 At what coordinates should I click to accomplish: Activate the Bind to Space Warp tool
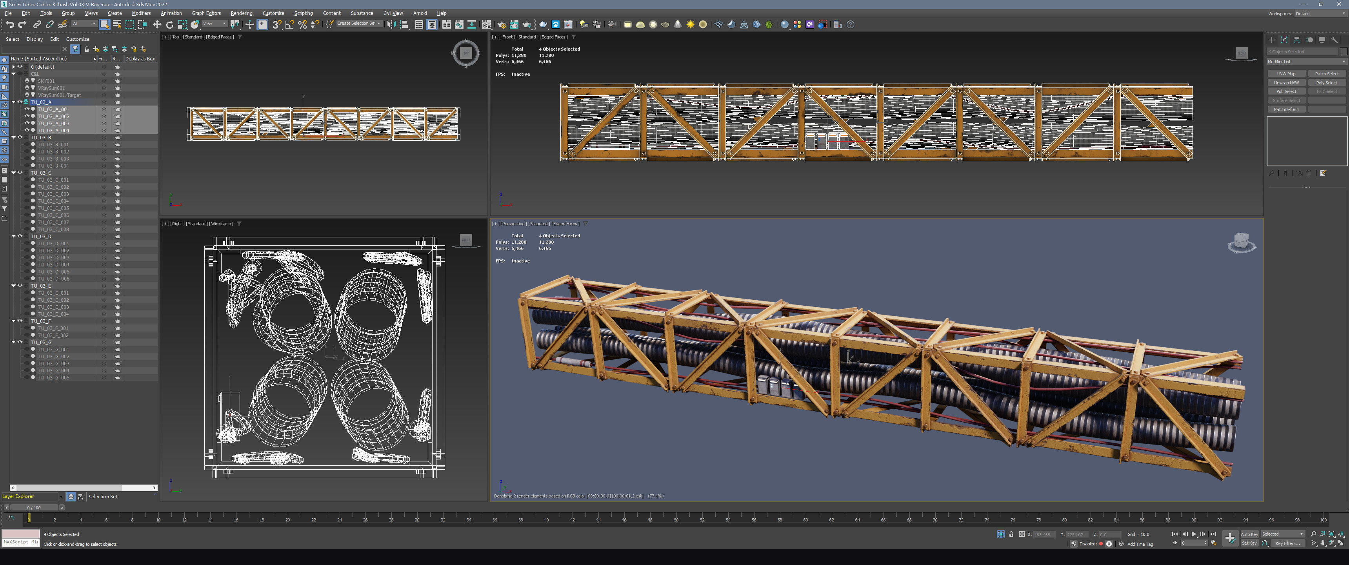62,25
